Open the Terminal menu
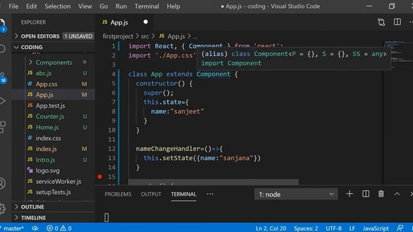 pos(146,6)
